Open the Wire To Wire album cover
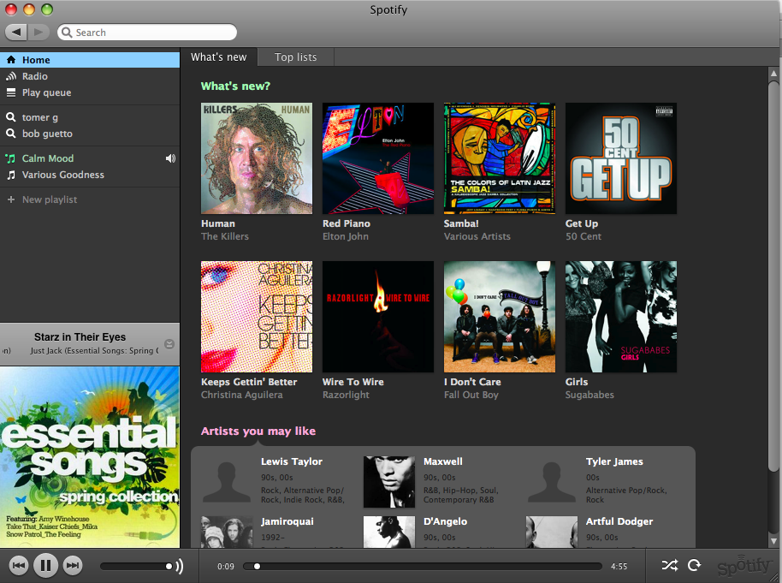The height and width of the screenshot is (583, 782). coord(378,317)
